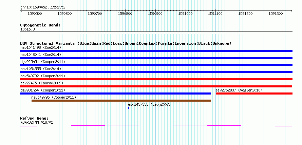The width and height of the screenshot is (302, 145).
Task: Click ruler position 1591300
Action: click(276, 14)
